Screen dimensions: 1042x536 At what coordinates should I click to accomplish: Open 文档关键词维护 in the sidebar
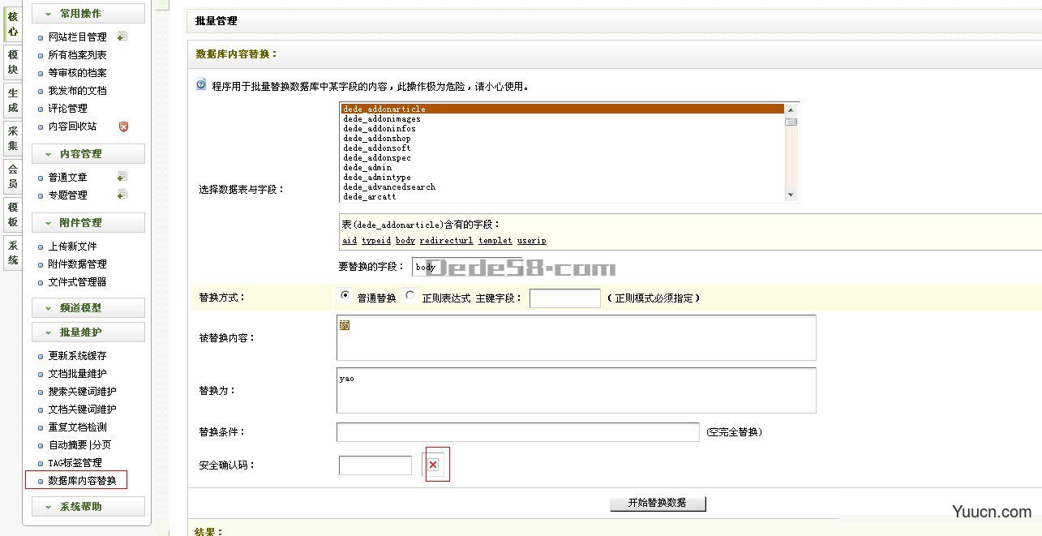coord(83,409)
